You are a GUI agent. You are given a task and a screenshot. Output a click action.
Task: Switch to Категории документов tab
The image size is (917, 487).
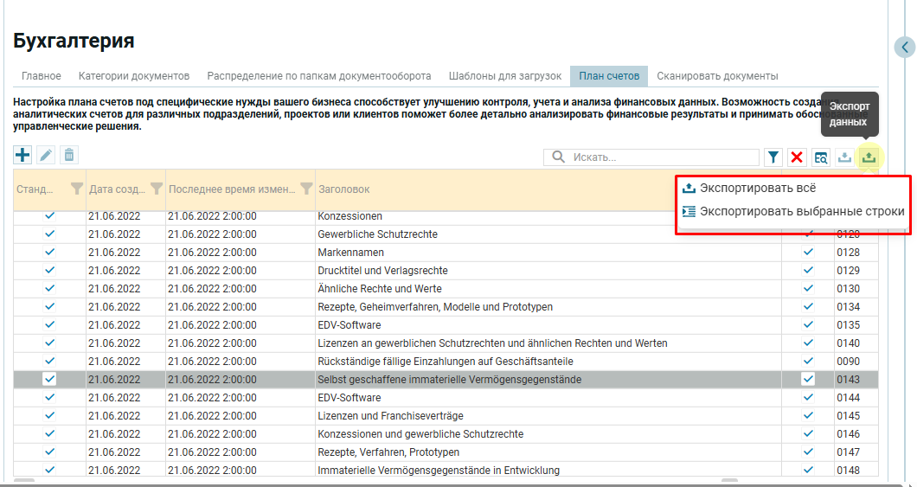pyautogui.click(x=134, y=76)
